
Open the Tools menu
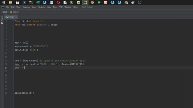(x=55, y=7)
